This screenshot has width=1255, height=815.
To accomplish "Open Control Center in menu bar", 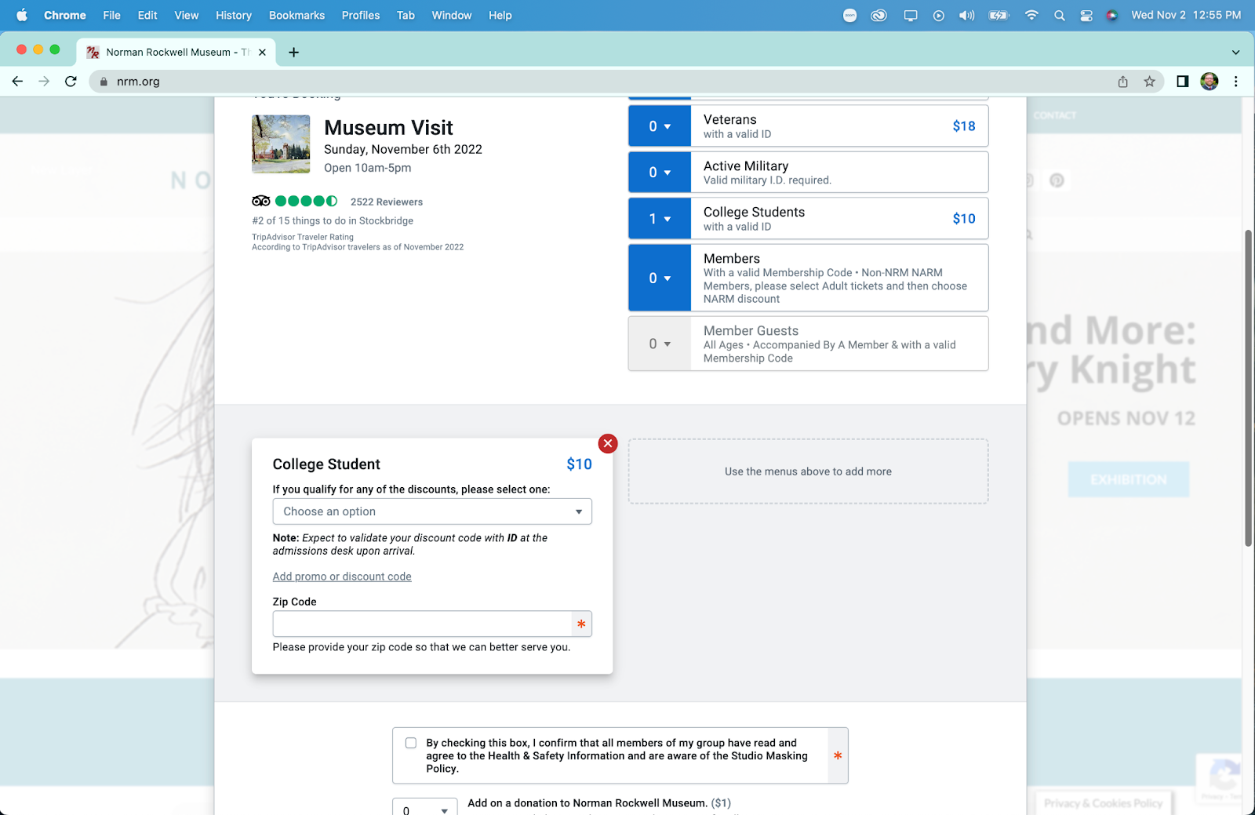I will click(x=1086, y=15).
